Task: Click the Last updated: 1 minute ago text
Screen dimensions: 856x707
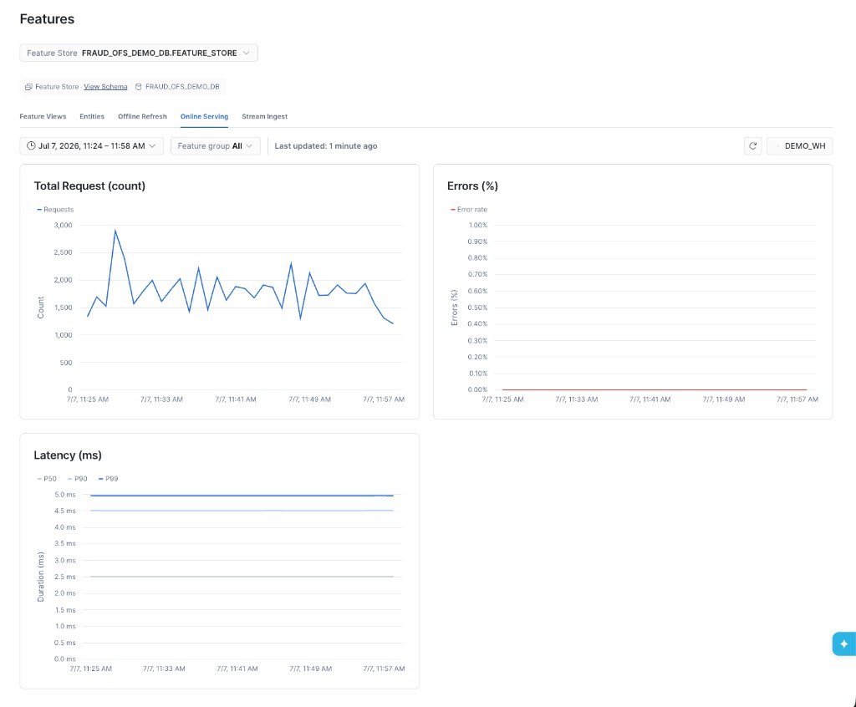Action: coord(326,145)
